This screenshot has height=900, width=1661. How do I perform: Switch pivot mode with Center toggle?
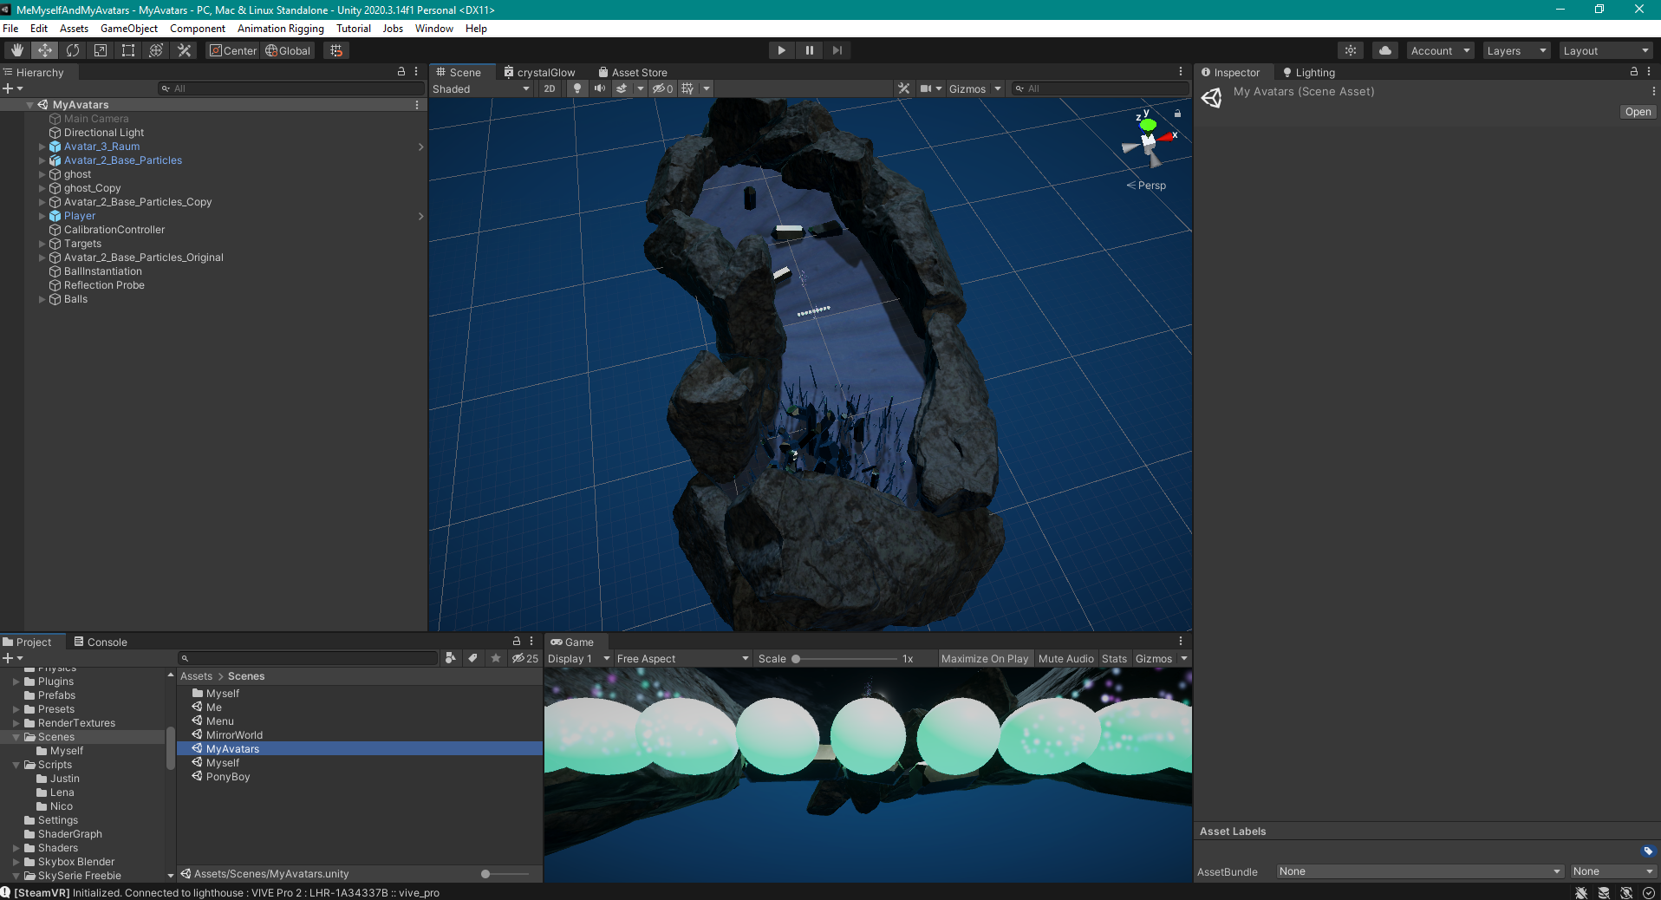coord(232,50)
